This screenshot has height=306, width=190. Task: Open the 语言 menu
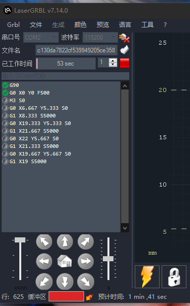tap(125, 25)
